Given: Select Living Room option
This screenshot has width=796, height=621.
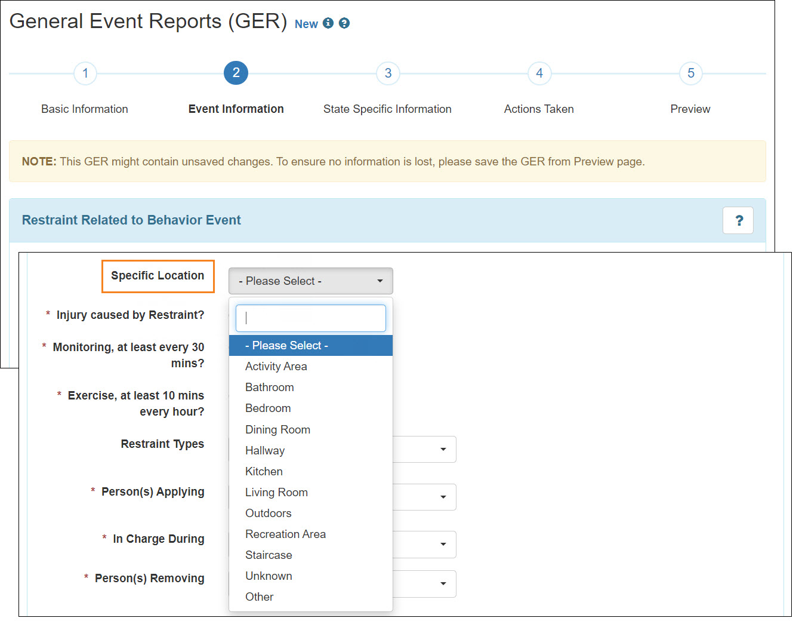Looking at the screenshot, I should (311, 493).
